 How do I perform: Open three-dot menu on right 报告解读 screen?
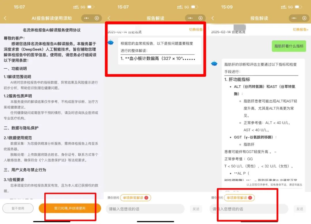294,18
